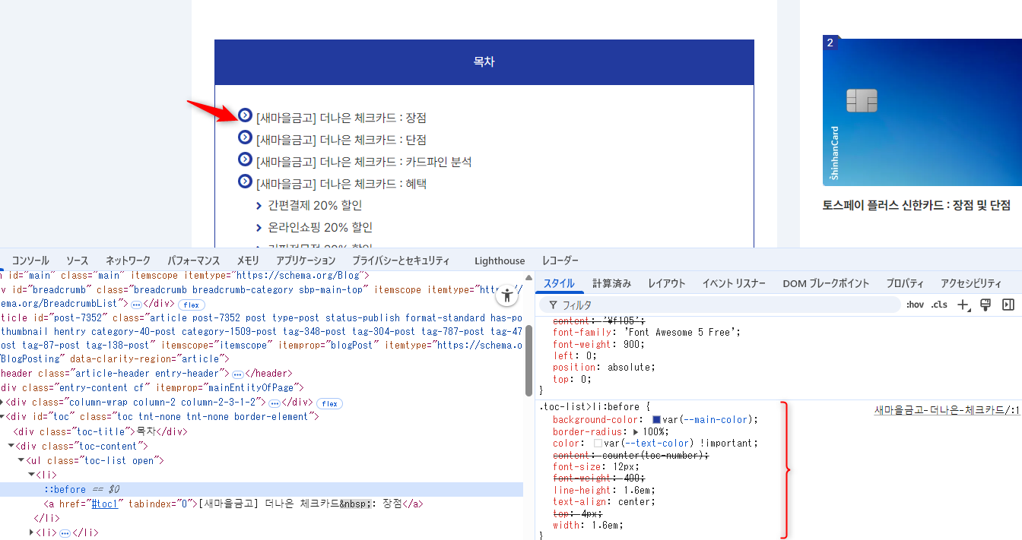Click the position: absolute declaration
Image resolution: width=1022 pixels, height=540 pixels.
pyautogui.click(x=604, y=367)
